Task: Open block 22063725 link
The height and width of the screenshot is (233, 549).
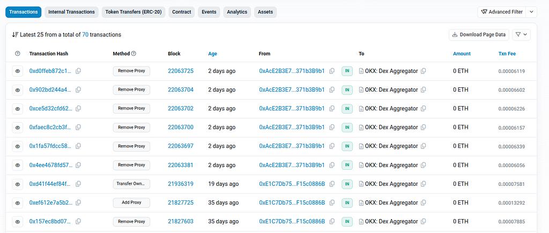Action: (x=180, y=71)
